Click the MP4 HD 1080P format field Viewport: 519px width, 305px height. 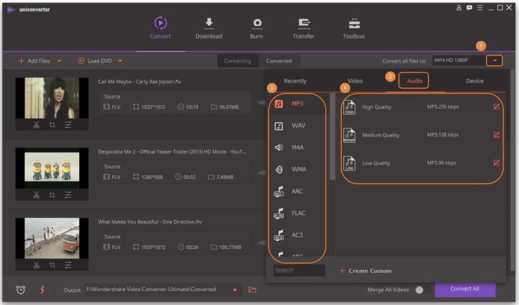click(x=459, y=61)
